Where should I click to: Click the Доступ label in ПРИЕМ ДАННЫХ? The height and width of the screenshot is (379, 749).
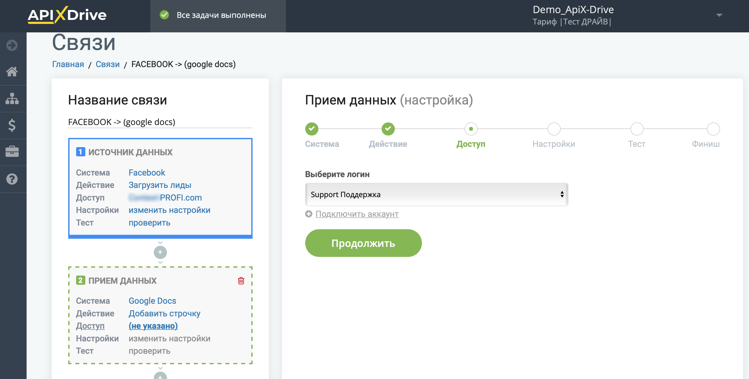pyautogui.click(x=90, y=326)
